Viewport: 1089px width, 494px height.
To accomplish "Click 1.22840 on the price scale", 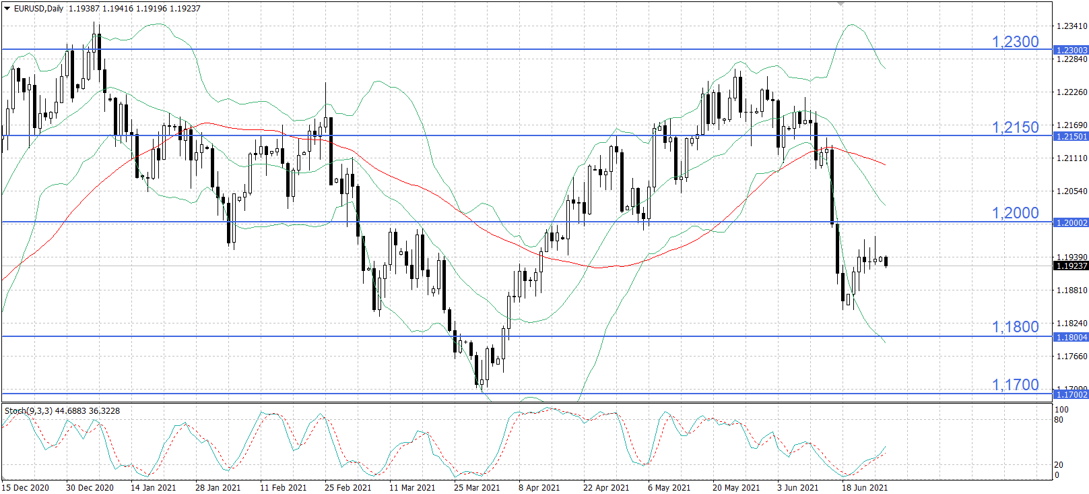I will (x=1072, y=59).
